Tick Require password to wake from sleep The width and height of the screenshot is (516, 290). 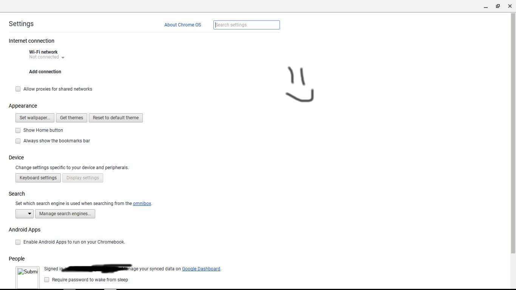pyautogui.click(x=47, y=280)
